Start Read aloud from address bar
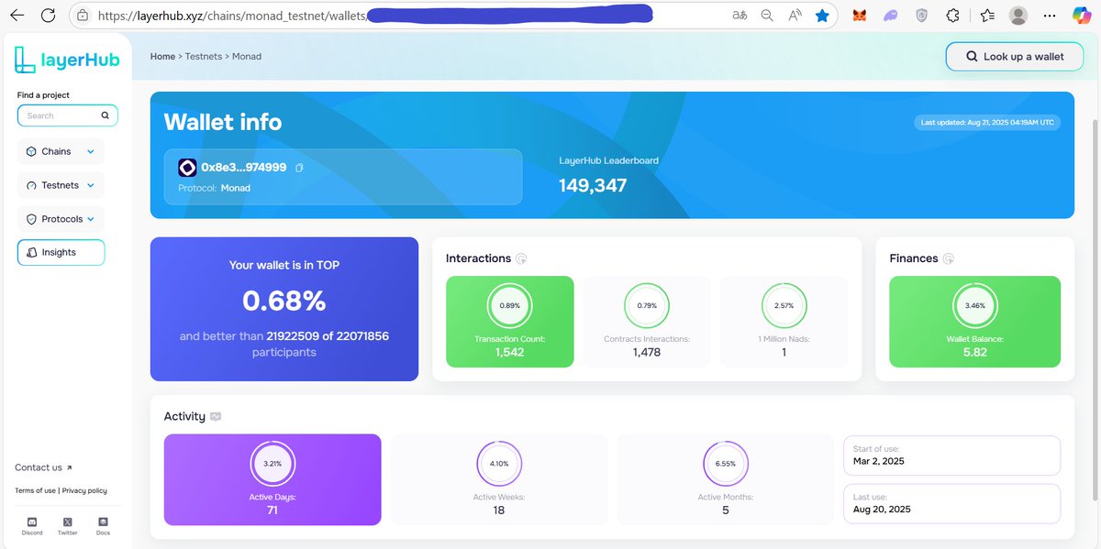 [x=795, y=16]
